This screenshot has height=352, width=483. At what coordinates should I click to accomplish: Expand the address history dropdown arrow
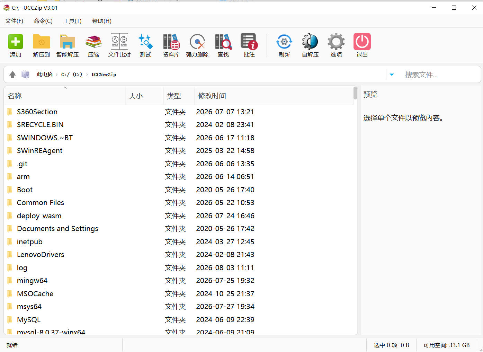click(x=392, y=74)
